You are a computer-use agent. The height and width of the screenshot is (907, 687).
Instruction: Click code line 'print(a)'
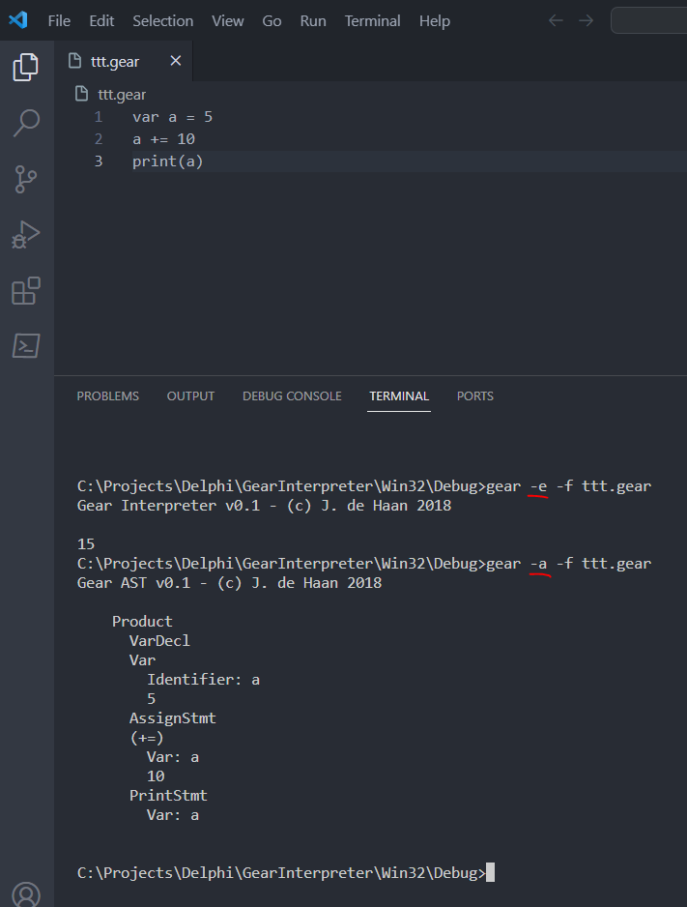(x=167, y=161)
